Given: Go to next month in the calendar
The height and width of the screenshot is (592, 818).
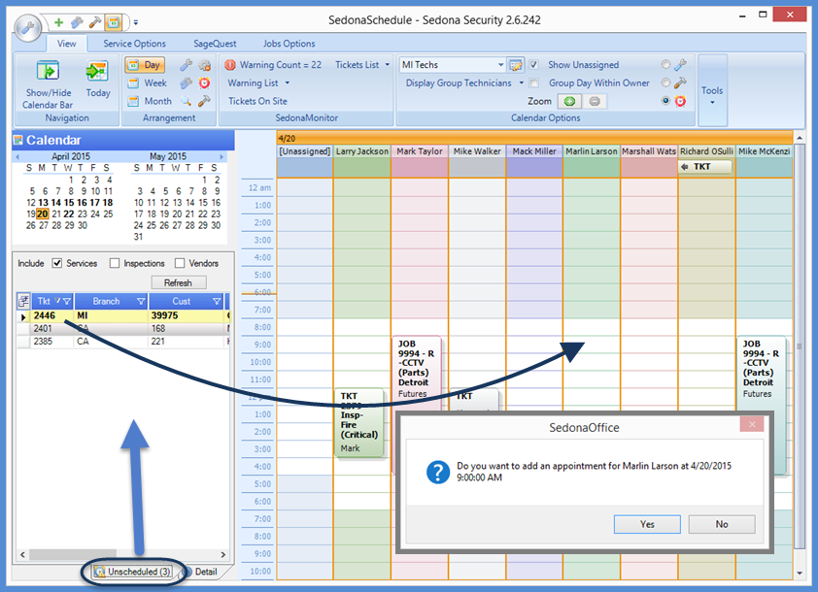Looking at the screenshot, I should 222,156.
